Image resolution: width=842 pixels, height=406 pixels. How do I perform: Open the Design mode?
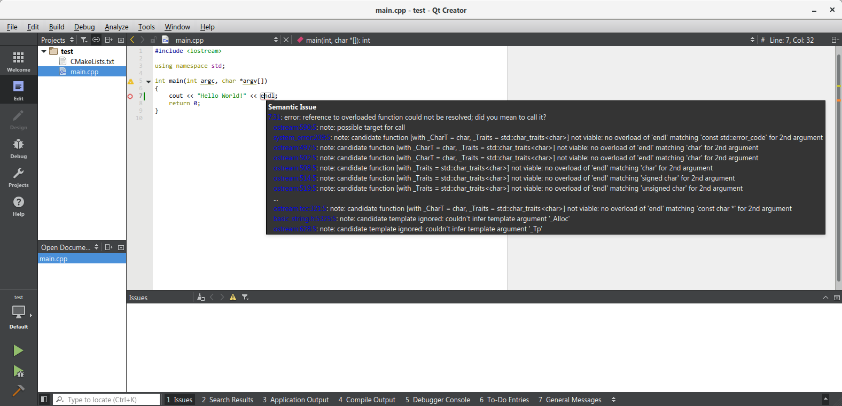pos(19,119)
